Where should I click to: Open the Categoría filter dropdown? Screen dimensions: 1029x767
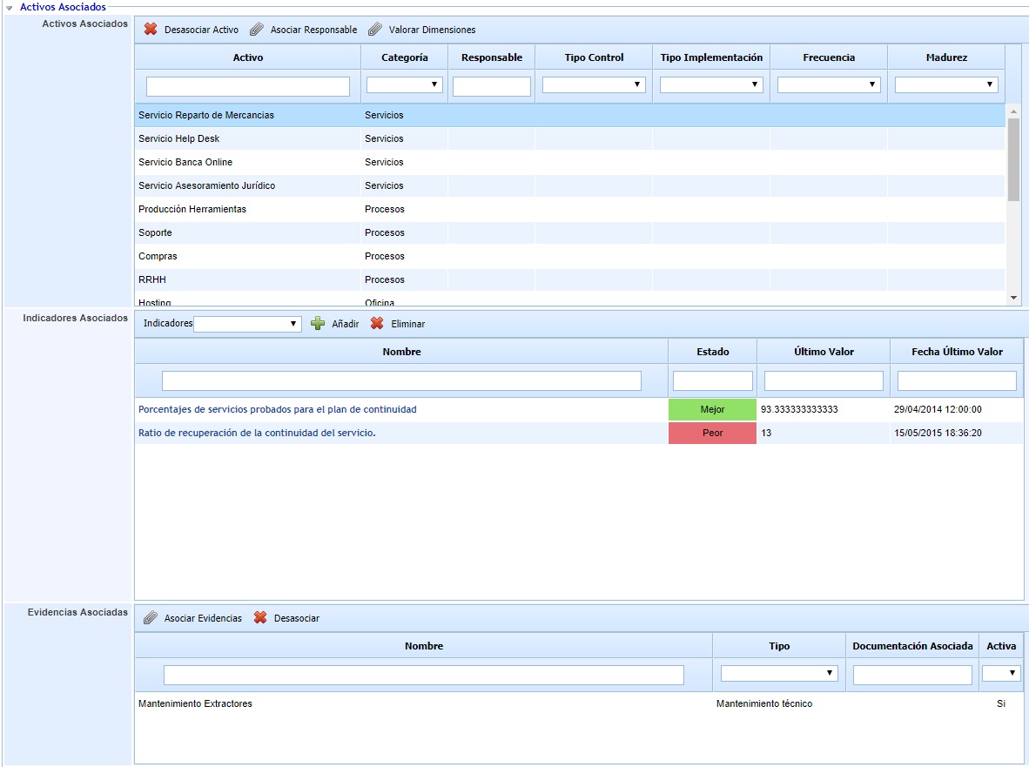click(405, 85)
